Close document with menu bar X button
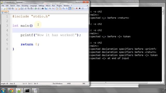Image resolution: width=166 pixels, height=93 pixels. point(87,6)
